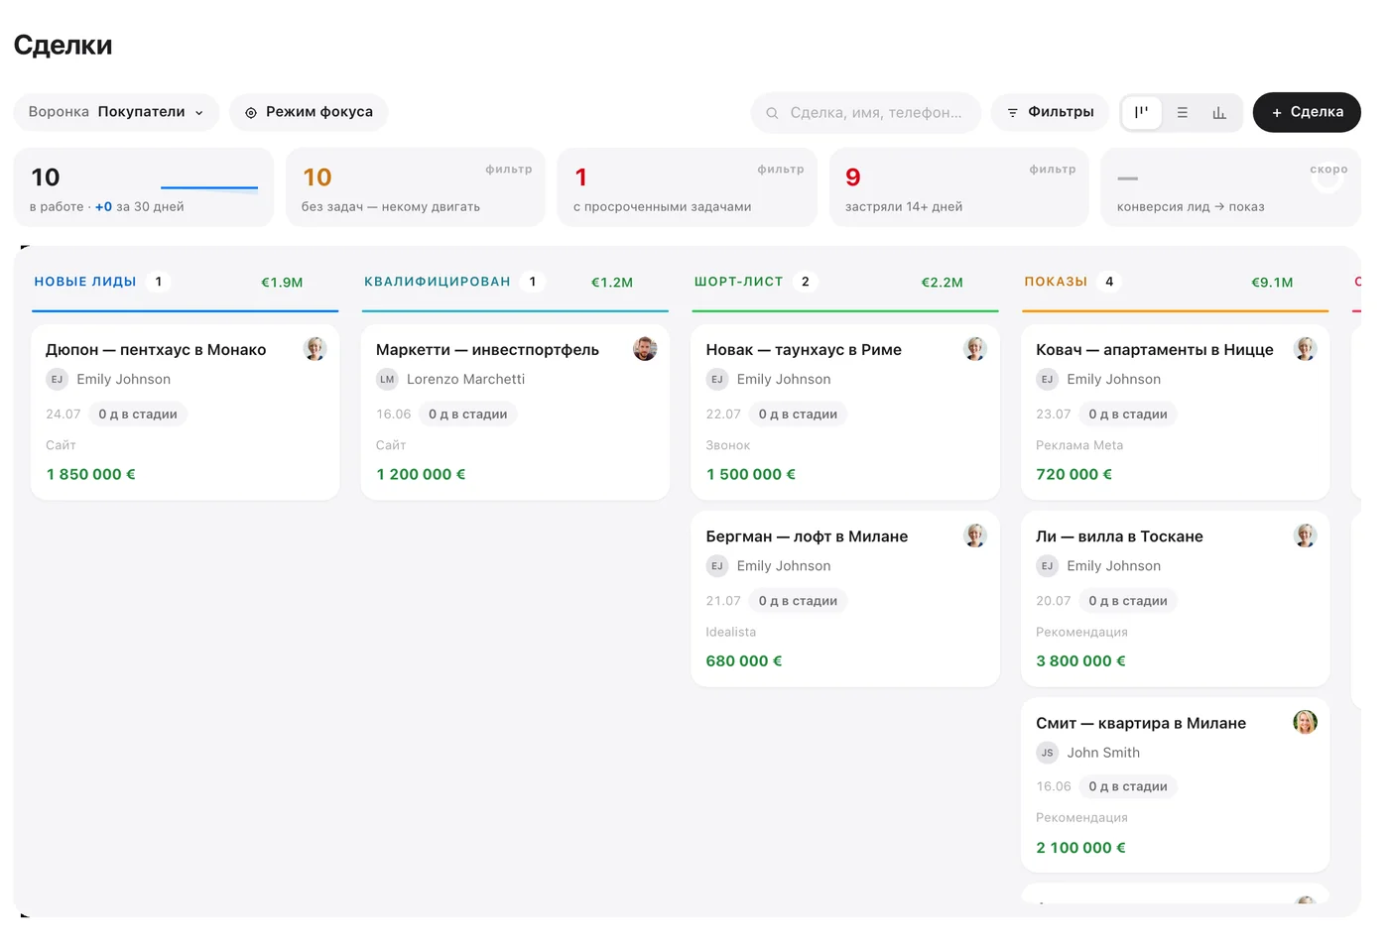The width and height of the screenshot is (1389, 948).
Task: Click assignee avatar on Ковач deal card
Action: pyautogui.click(x=1306, y=349)
